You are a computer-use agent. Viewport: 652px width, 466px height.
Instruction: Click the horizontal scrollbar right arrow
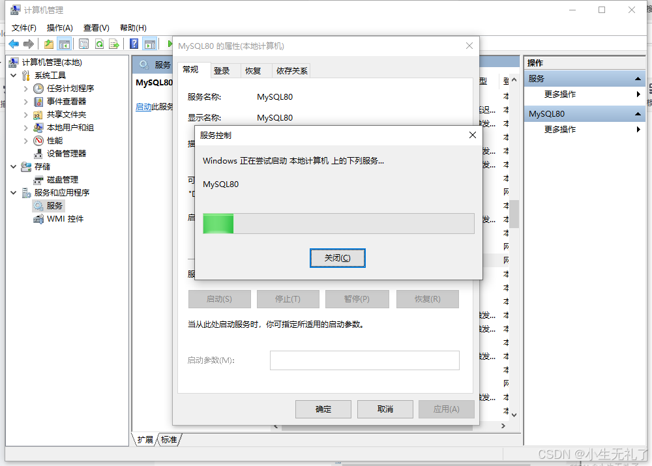click(x=503, y=426)
